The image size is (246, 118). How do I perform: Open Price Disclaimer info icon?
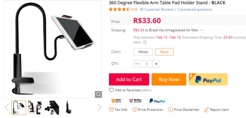click(170, 110)
